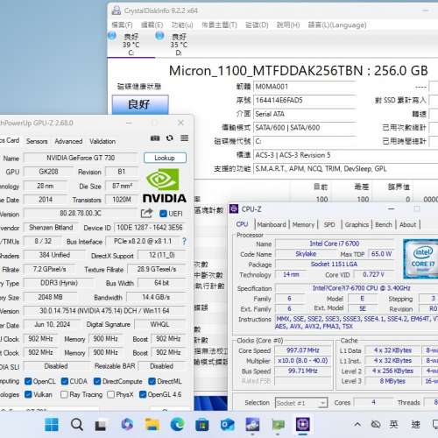Click the CrystalDiskInfo title bar icon
Viewport: 438px width, 438px height.
117,11
